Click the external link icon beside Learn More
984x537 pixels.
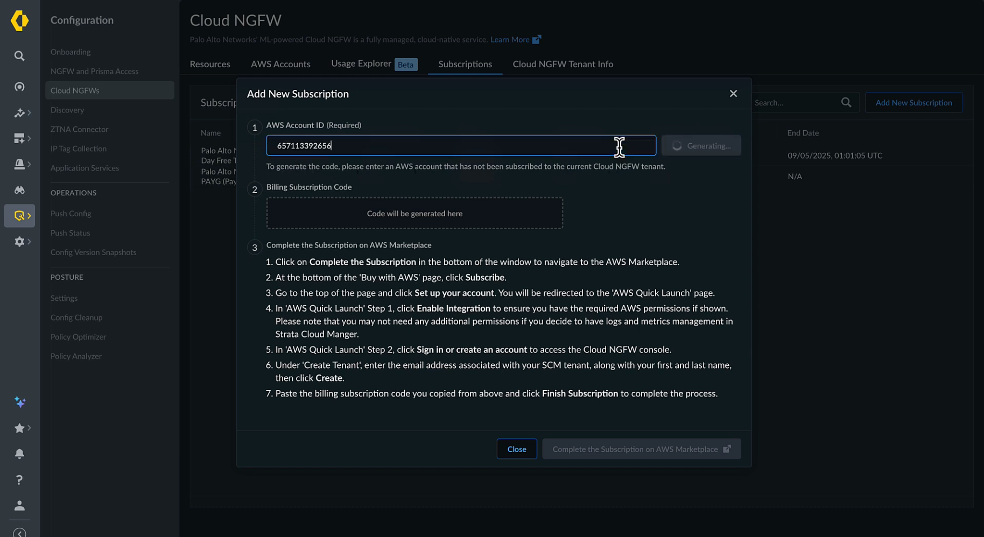(537, 39)
